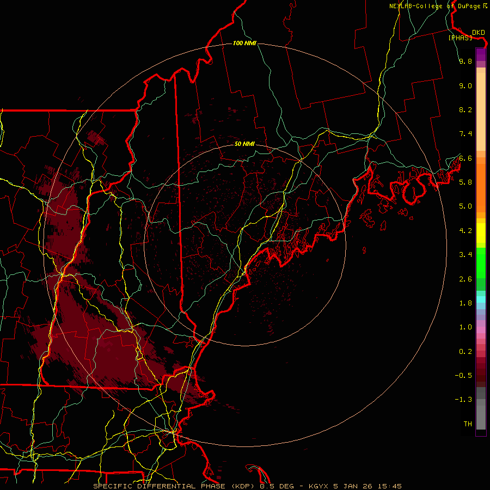Pick the purple top segment of the color bar
The height and width of the screenshot is (490, 490).
click(x=481, y=55)
